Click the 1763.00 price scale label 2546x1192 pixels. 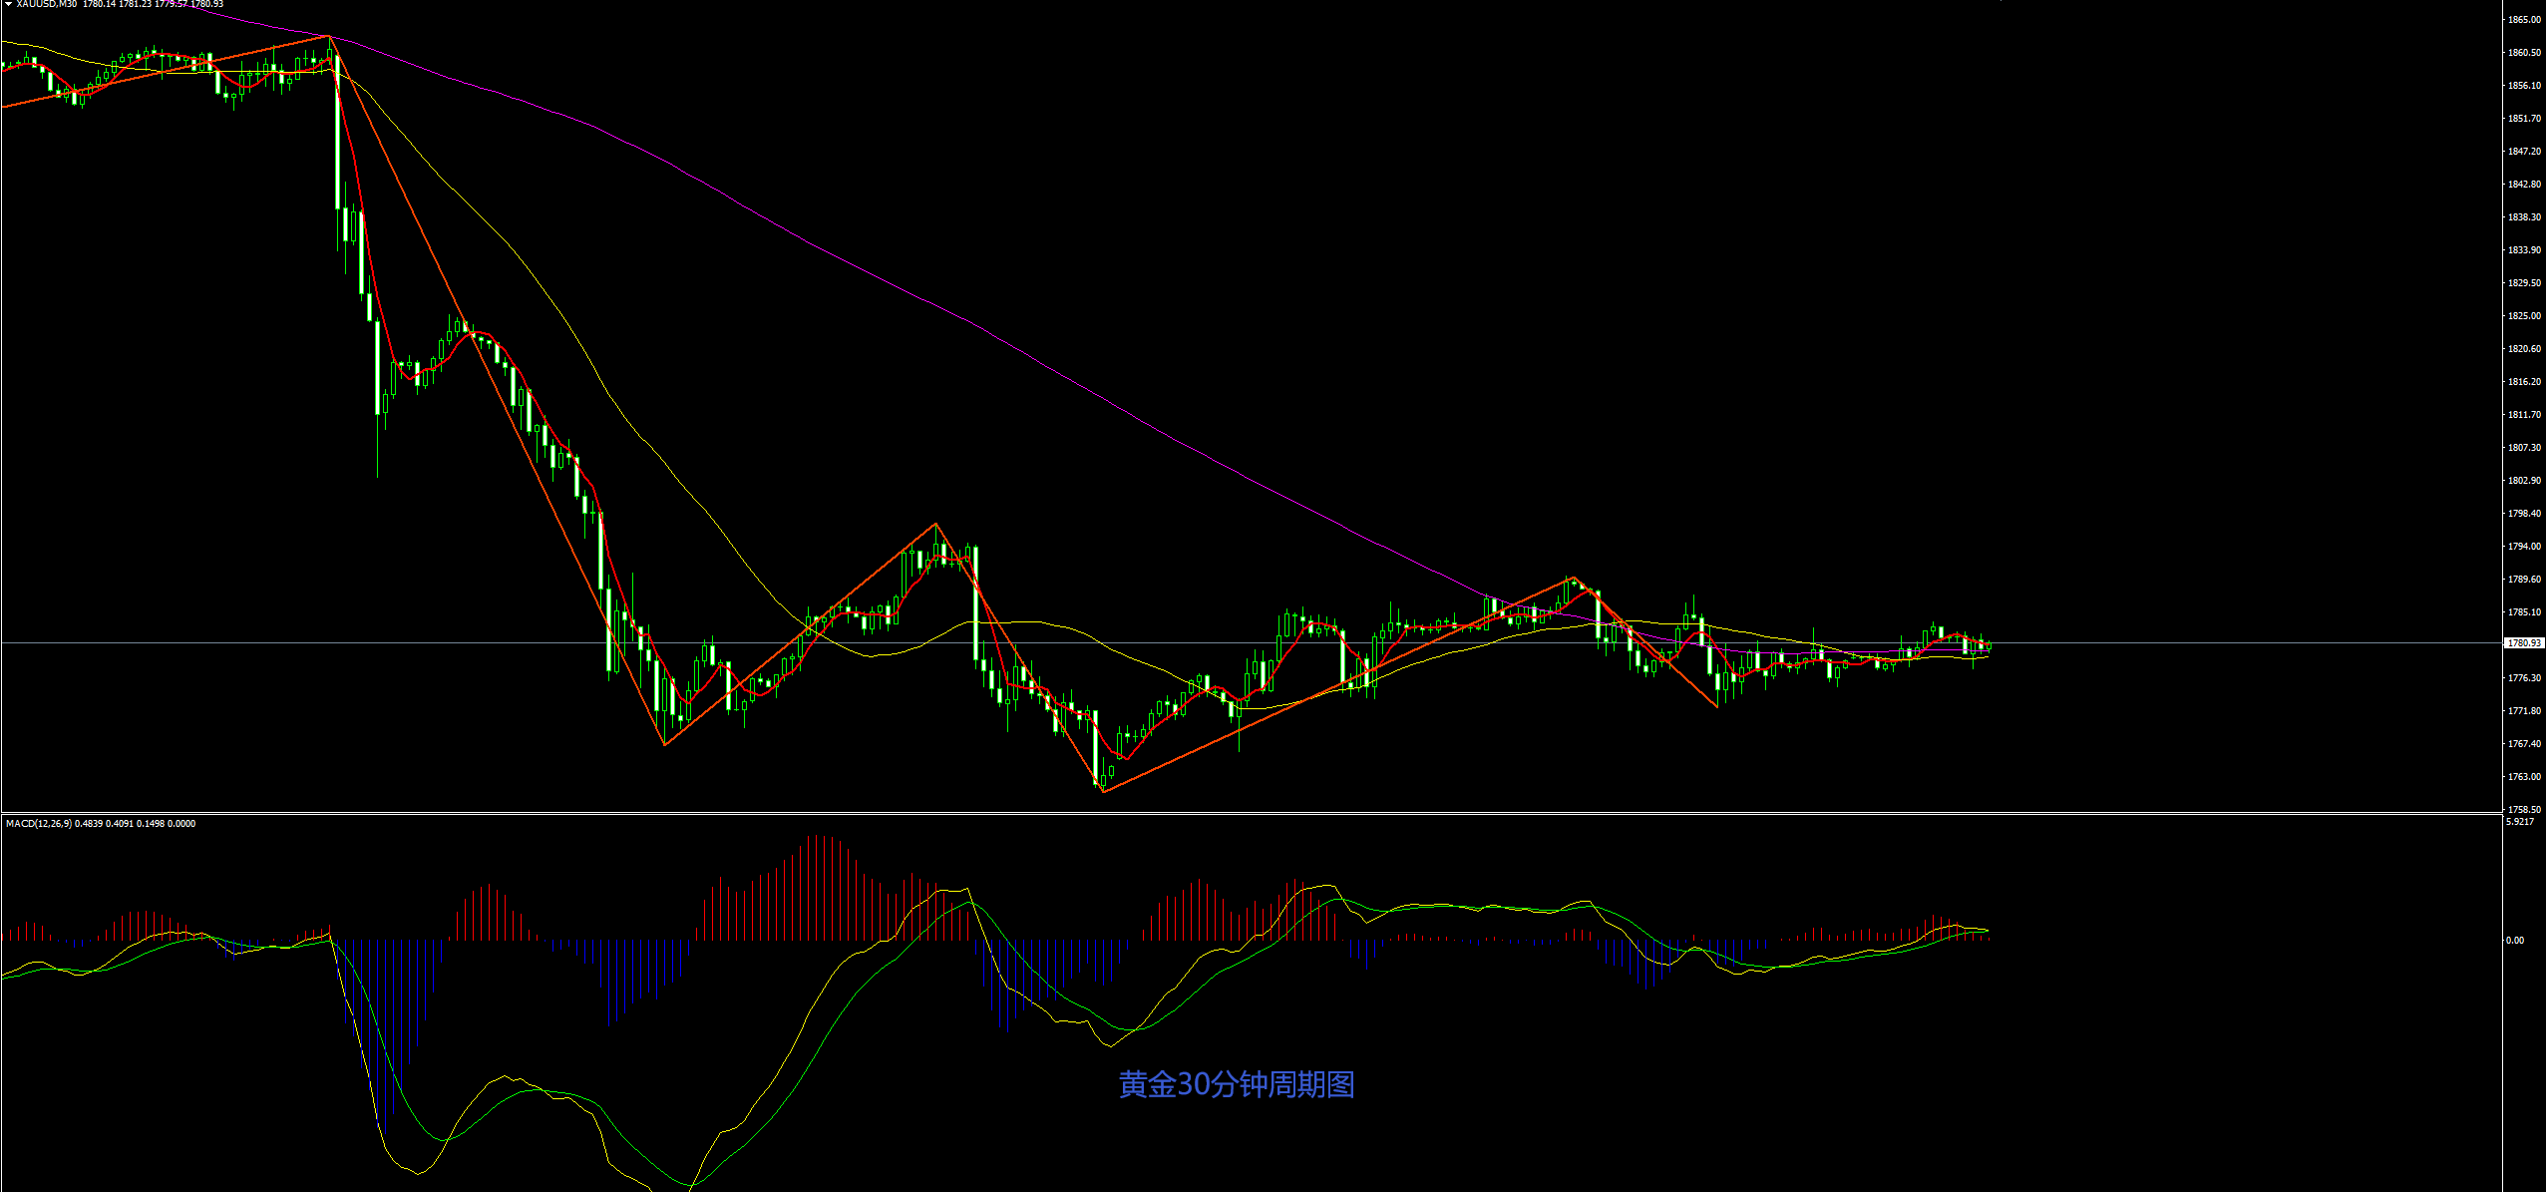click(x=2524, y=776)
